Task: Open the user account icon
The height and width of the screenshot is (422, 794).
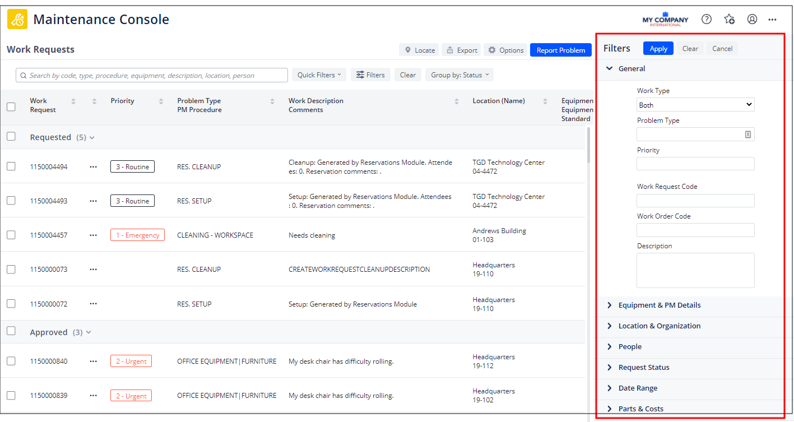Action: tap(752, 18)
